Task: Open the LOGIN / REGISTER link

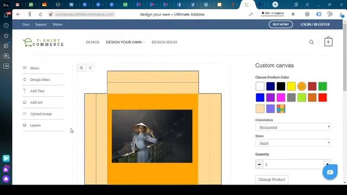Action: point(315,24)
